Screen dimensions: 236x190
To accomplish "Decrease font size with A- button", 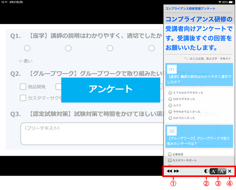I will [214, 171].
